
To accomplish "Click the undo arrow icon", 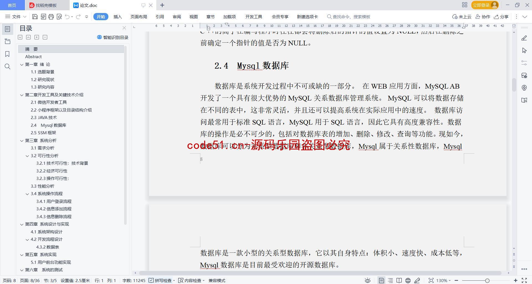I will click(x=67, y=17).
